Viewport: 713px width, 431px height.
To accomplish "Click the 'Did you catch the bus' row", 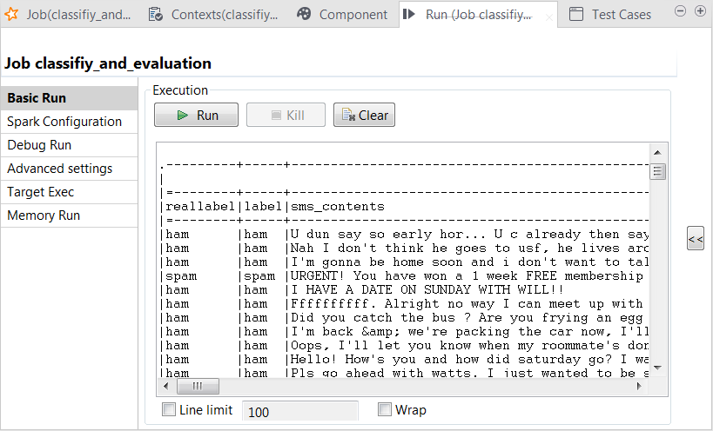I will pos(404,317).
